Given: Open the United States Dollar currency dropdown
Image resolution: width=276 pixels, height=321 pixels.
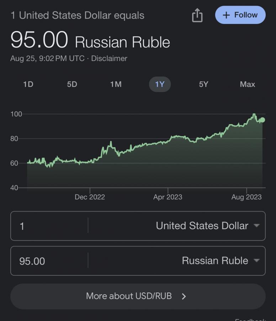Looking at the screenshot, I should pyautogui.click(x=202, y=226).
